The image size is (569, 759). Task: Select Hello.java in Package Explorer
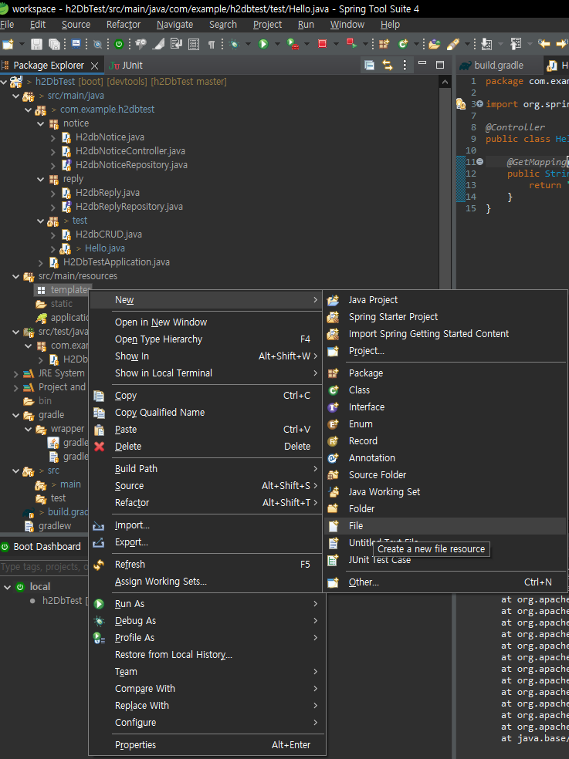(105, 248)
